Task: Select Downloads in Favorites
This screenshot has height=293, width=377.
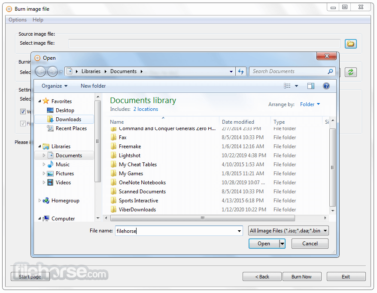Action: [64, 119]
